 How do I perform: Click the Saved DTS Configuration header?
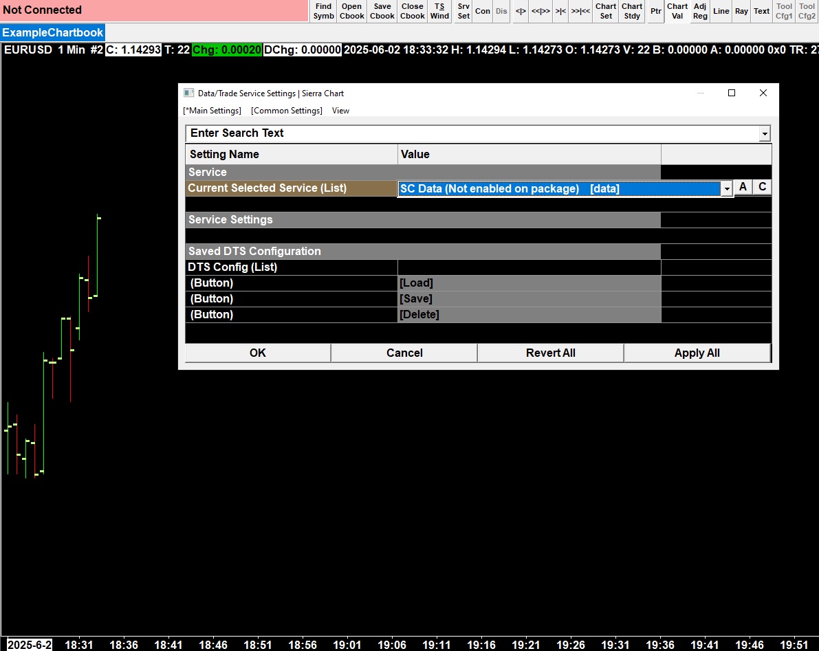[x=423, y=251]
